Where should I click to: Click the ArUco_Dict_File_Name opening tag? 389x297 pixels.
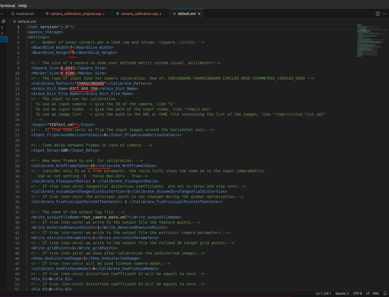click(x=56, y=94)
